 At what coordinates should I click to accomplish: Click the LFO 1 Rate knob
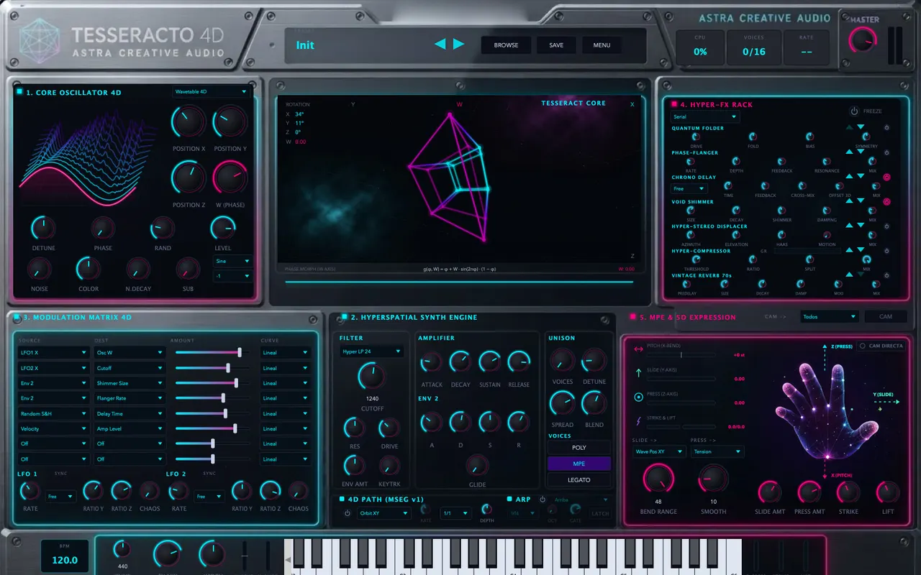[x=30, y=492]
